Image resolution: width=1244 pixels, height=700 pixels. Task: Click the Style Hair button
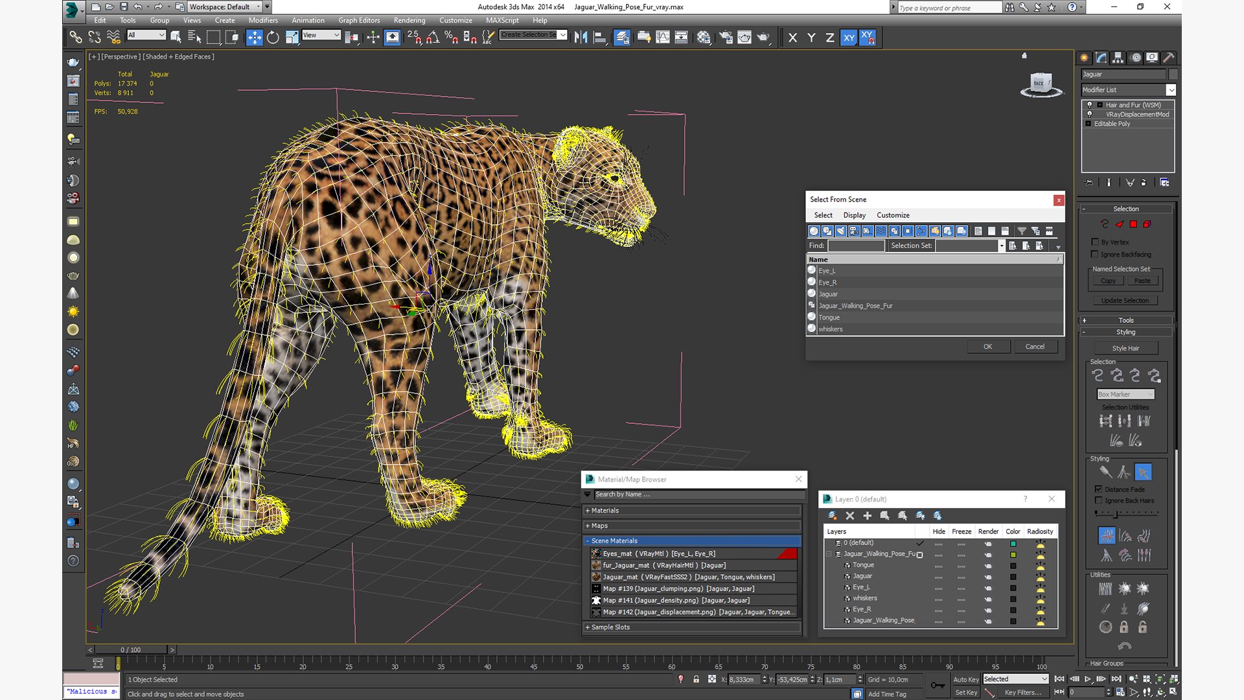pyautogui.click(x=1126, y=349)
